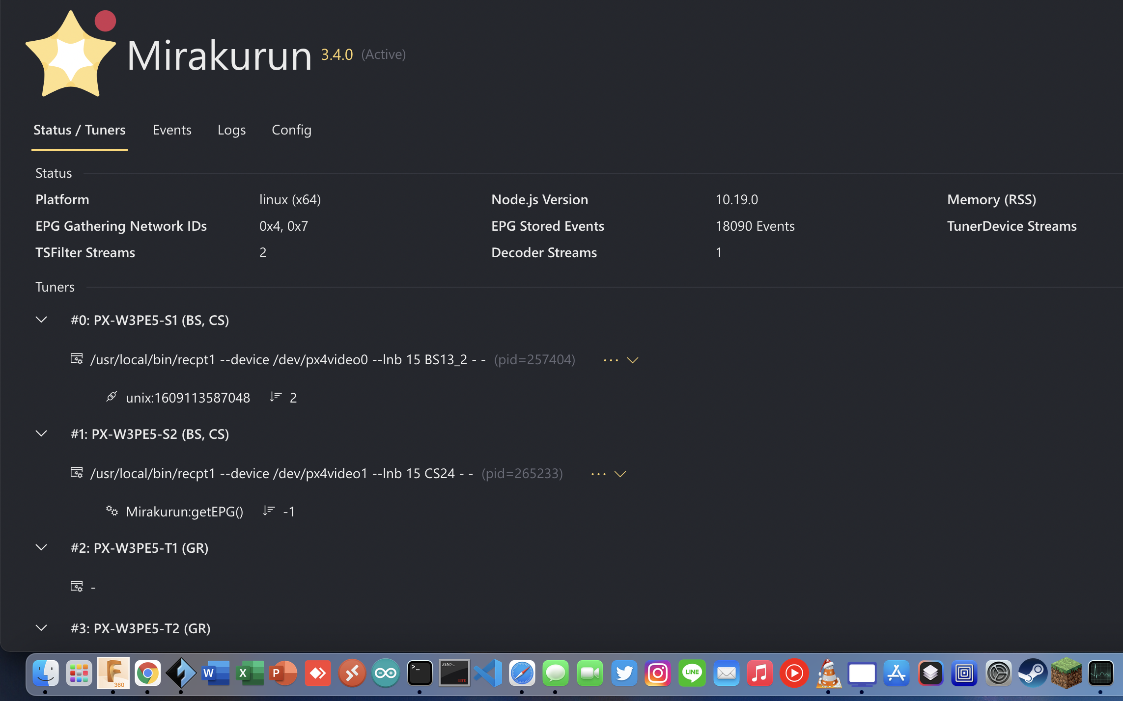Open Microsoft Word from the Dock
The image size is (1123, 701).
click(x=216, y=674)
